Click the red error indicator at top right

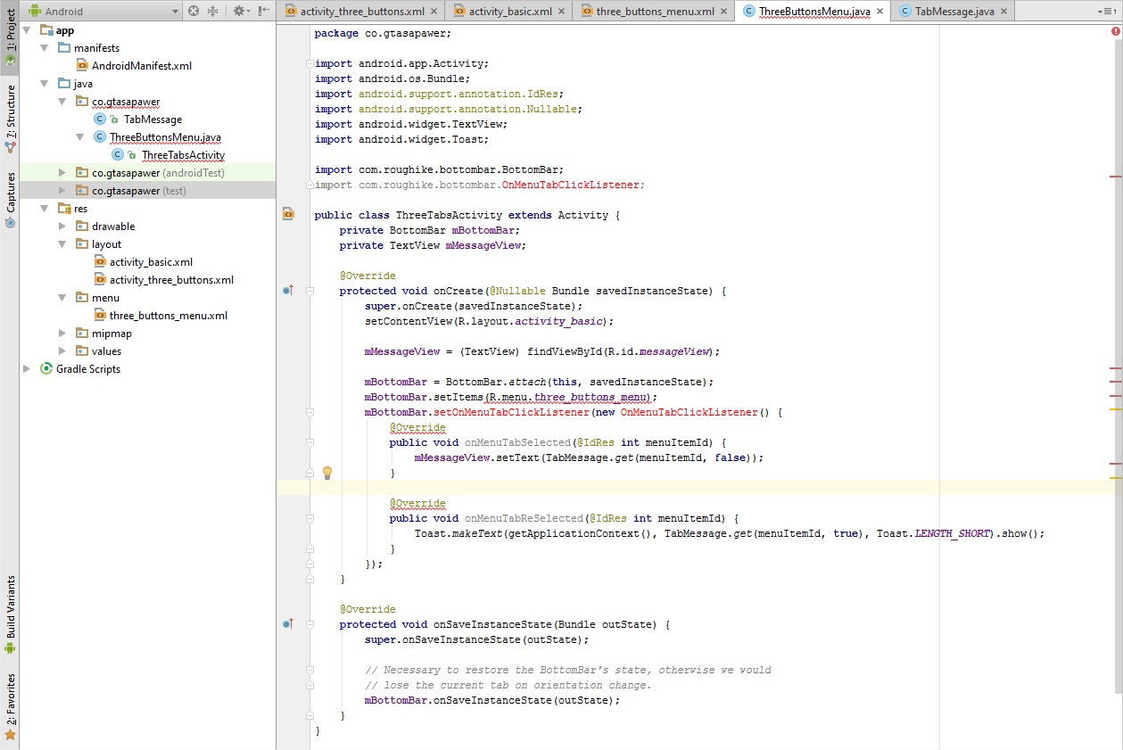click(x=1115, y=30)
